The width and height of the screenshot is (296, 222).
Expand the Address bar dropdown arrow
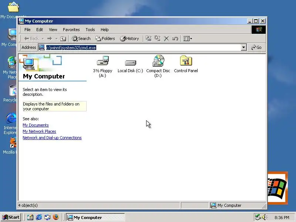[x=244, y=48]
